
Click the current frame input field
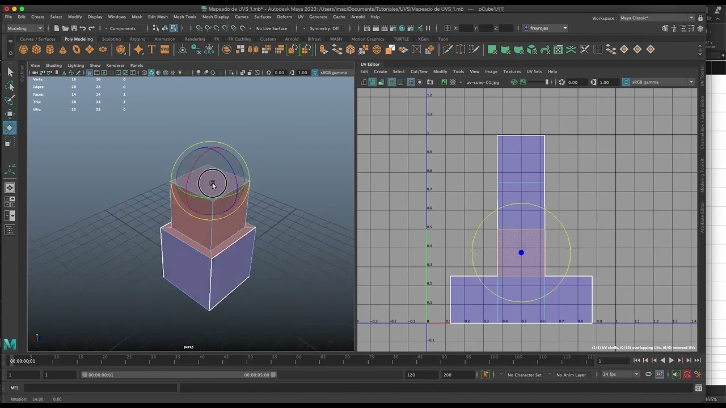pyautogui.click(x=613, y=360)
